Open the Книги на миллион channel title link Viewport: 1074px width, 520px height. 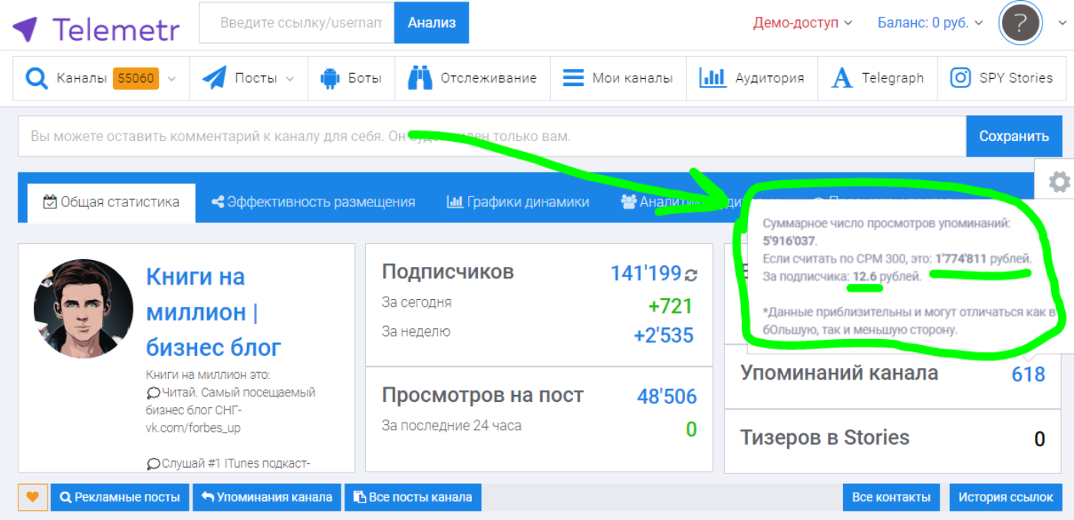[213, 311]
